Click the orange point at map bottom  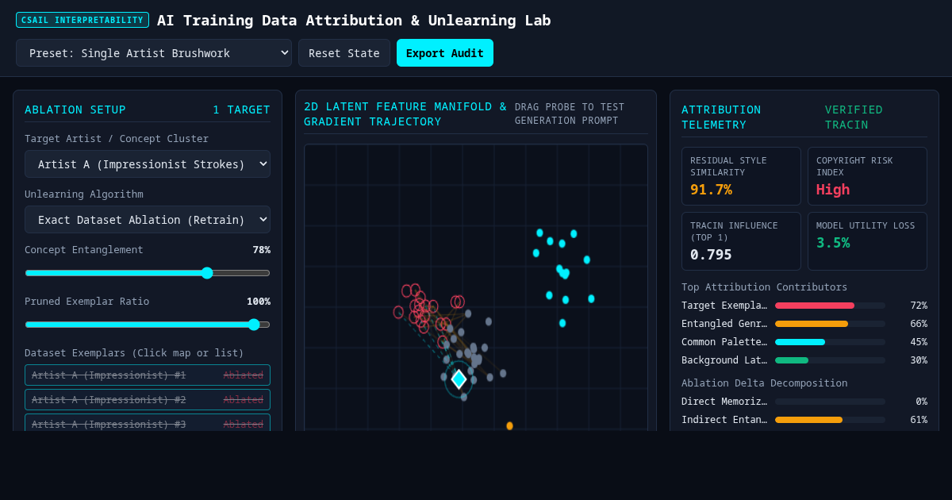(509, 426)
